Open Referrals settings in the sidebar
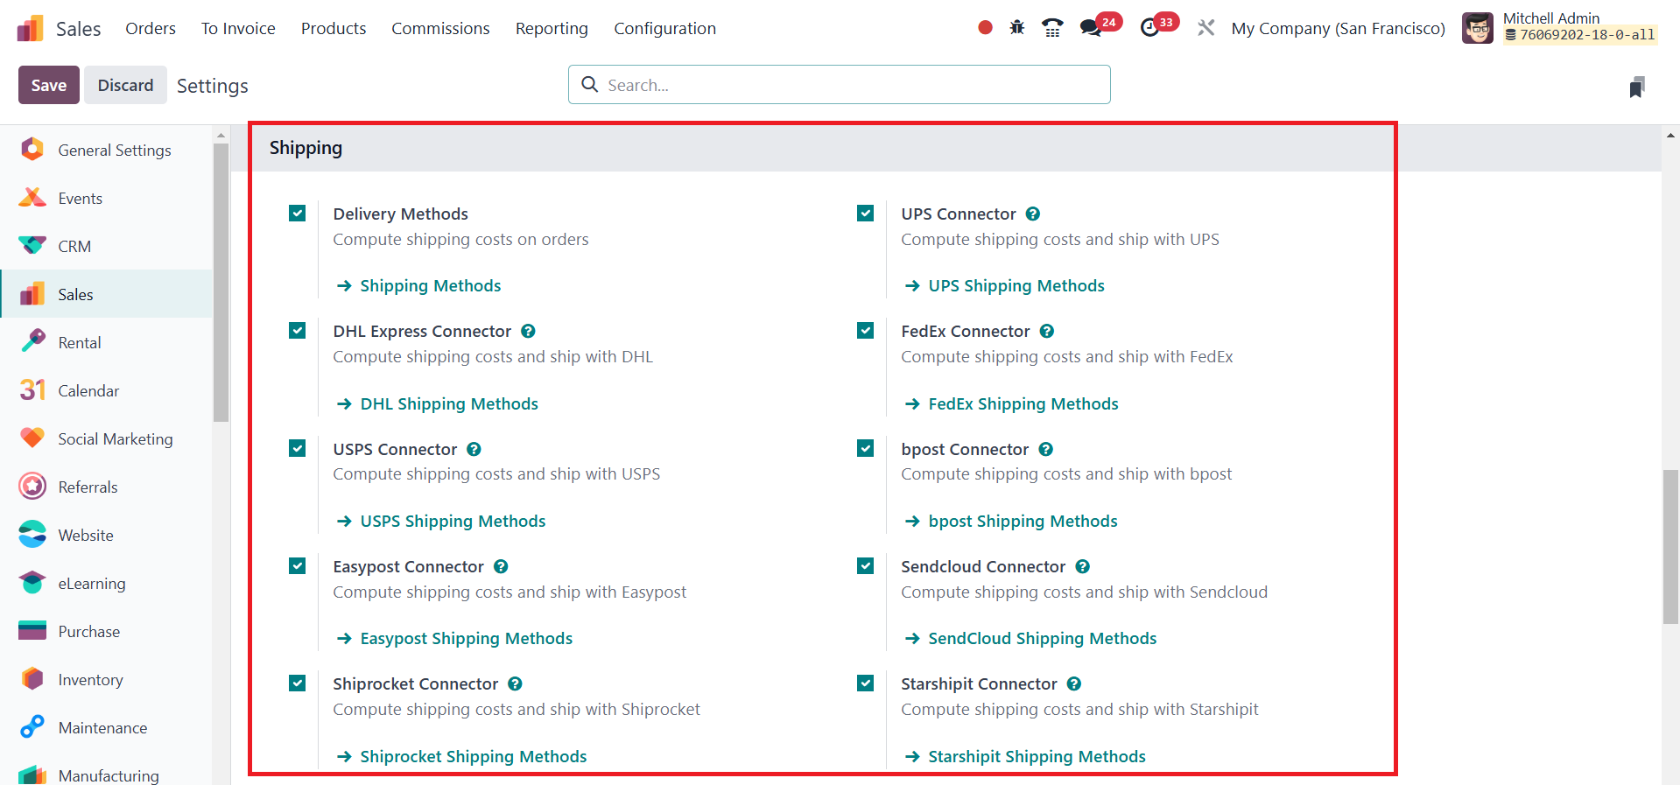Viewport: 1680px width, 785px height. tap(106, 487)
